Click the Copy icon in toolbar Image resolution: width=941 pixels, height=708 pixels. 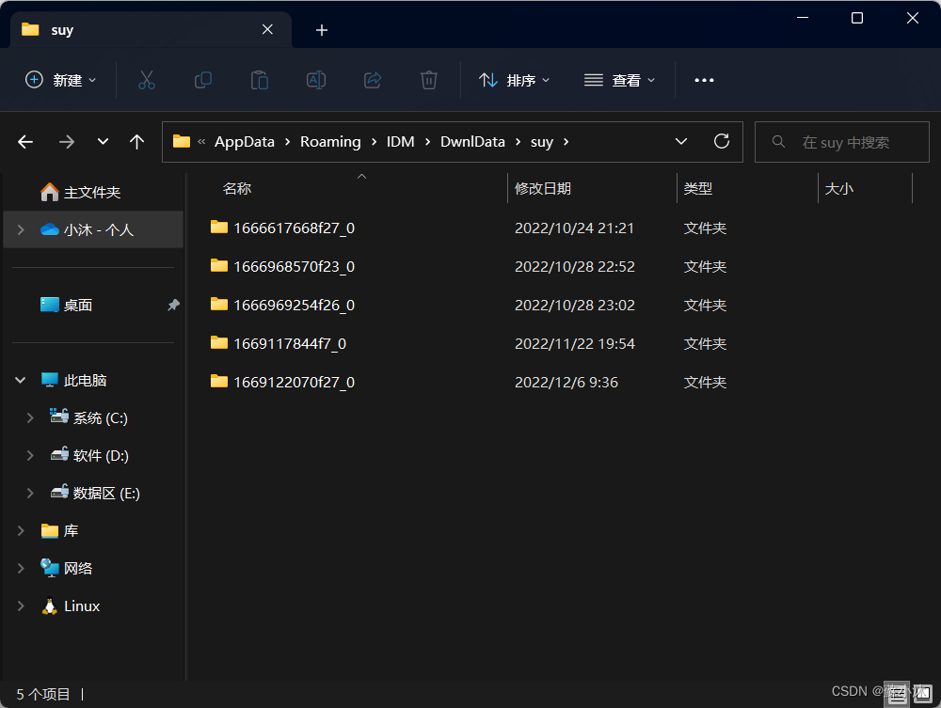pos(203,80)
